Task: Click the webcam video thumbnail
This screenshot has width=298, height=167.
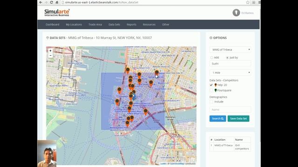Action: coord(47,154)
